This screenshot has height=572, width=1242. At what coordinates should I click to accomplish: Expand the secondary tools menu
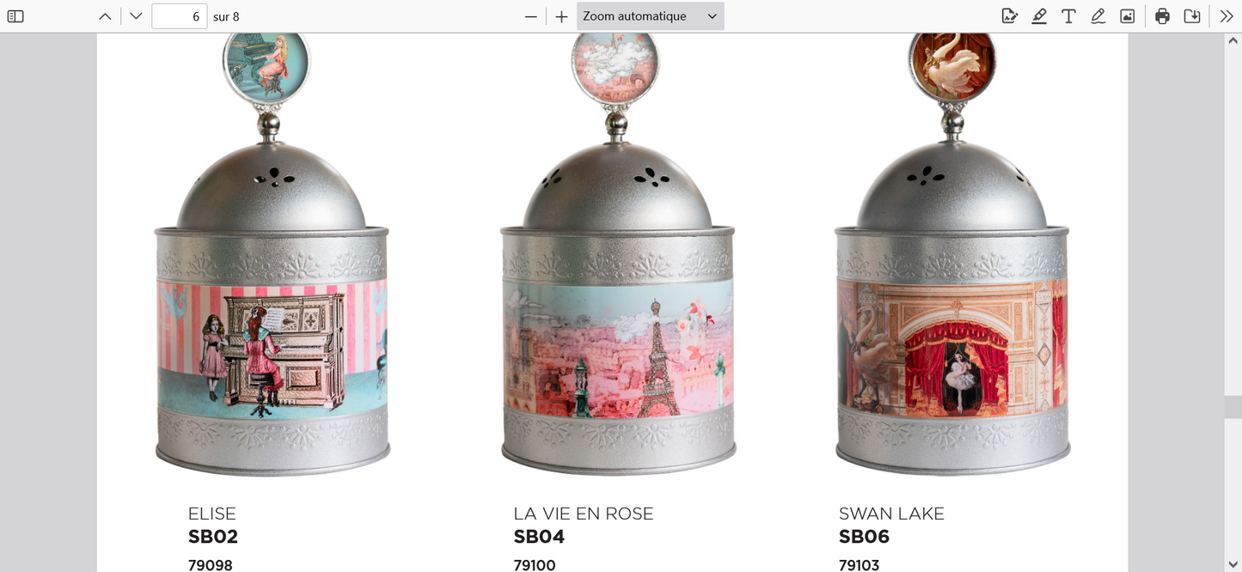[1227, 16]
